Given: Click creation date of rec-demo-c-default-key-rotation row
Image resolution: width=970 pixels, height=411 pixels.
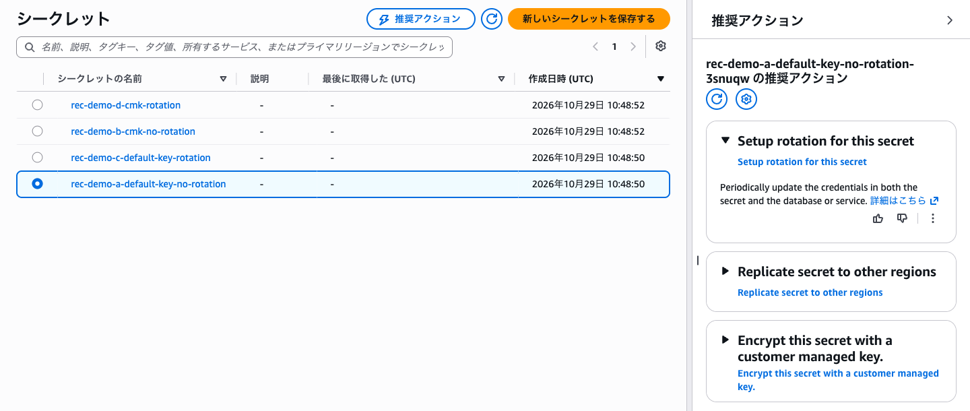Looking at the screenshot, I should (588, 158).
